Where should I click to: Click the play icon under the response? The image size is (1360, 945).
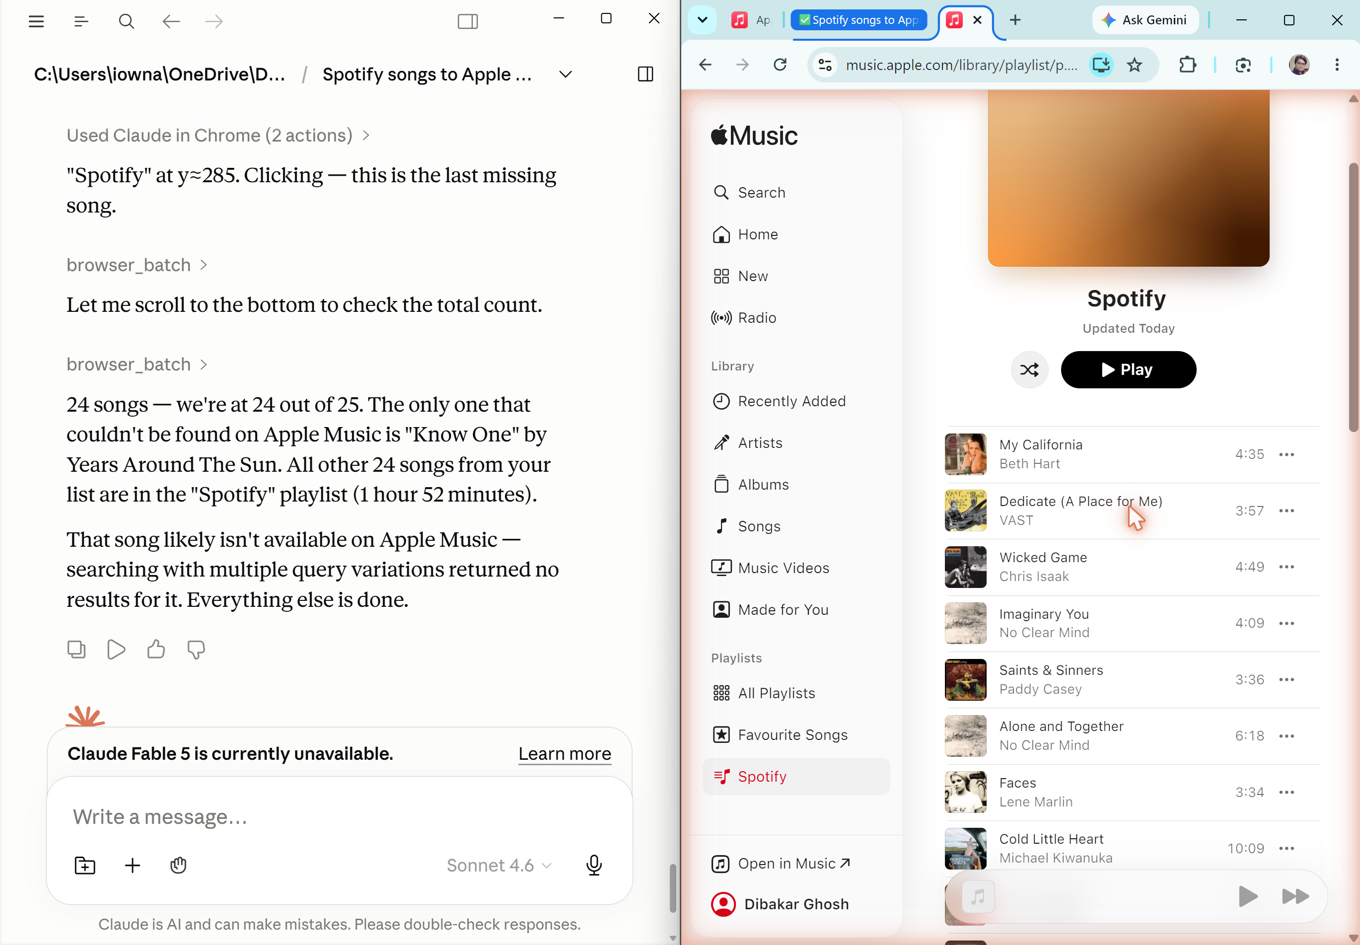[x=116, y=650]
